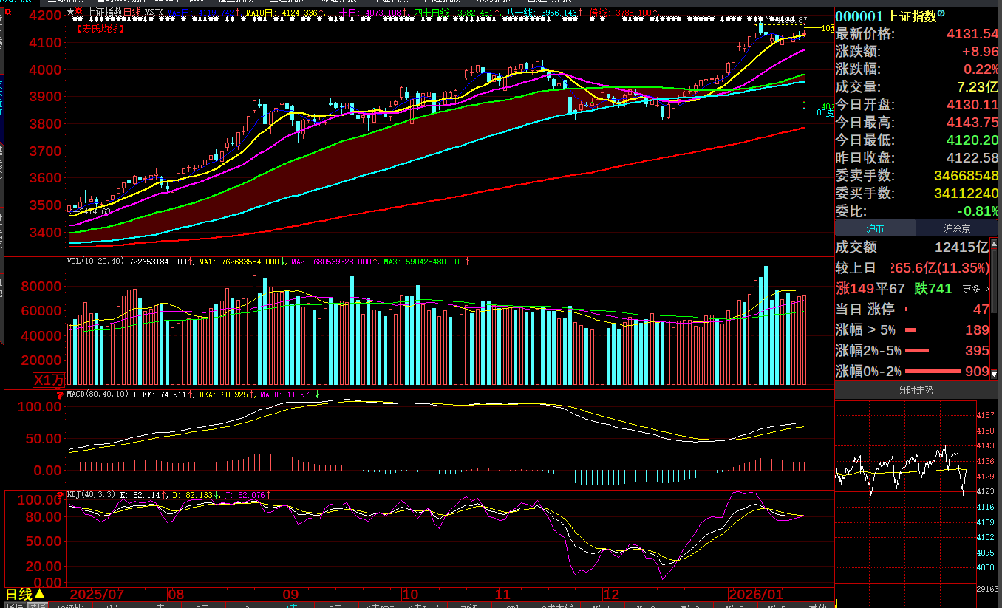Click the KDJ(40,3,3) indicator label

[92, 495]
